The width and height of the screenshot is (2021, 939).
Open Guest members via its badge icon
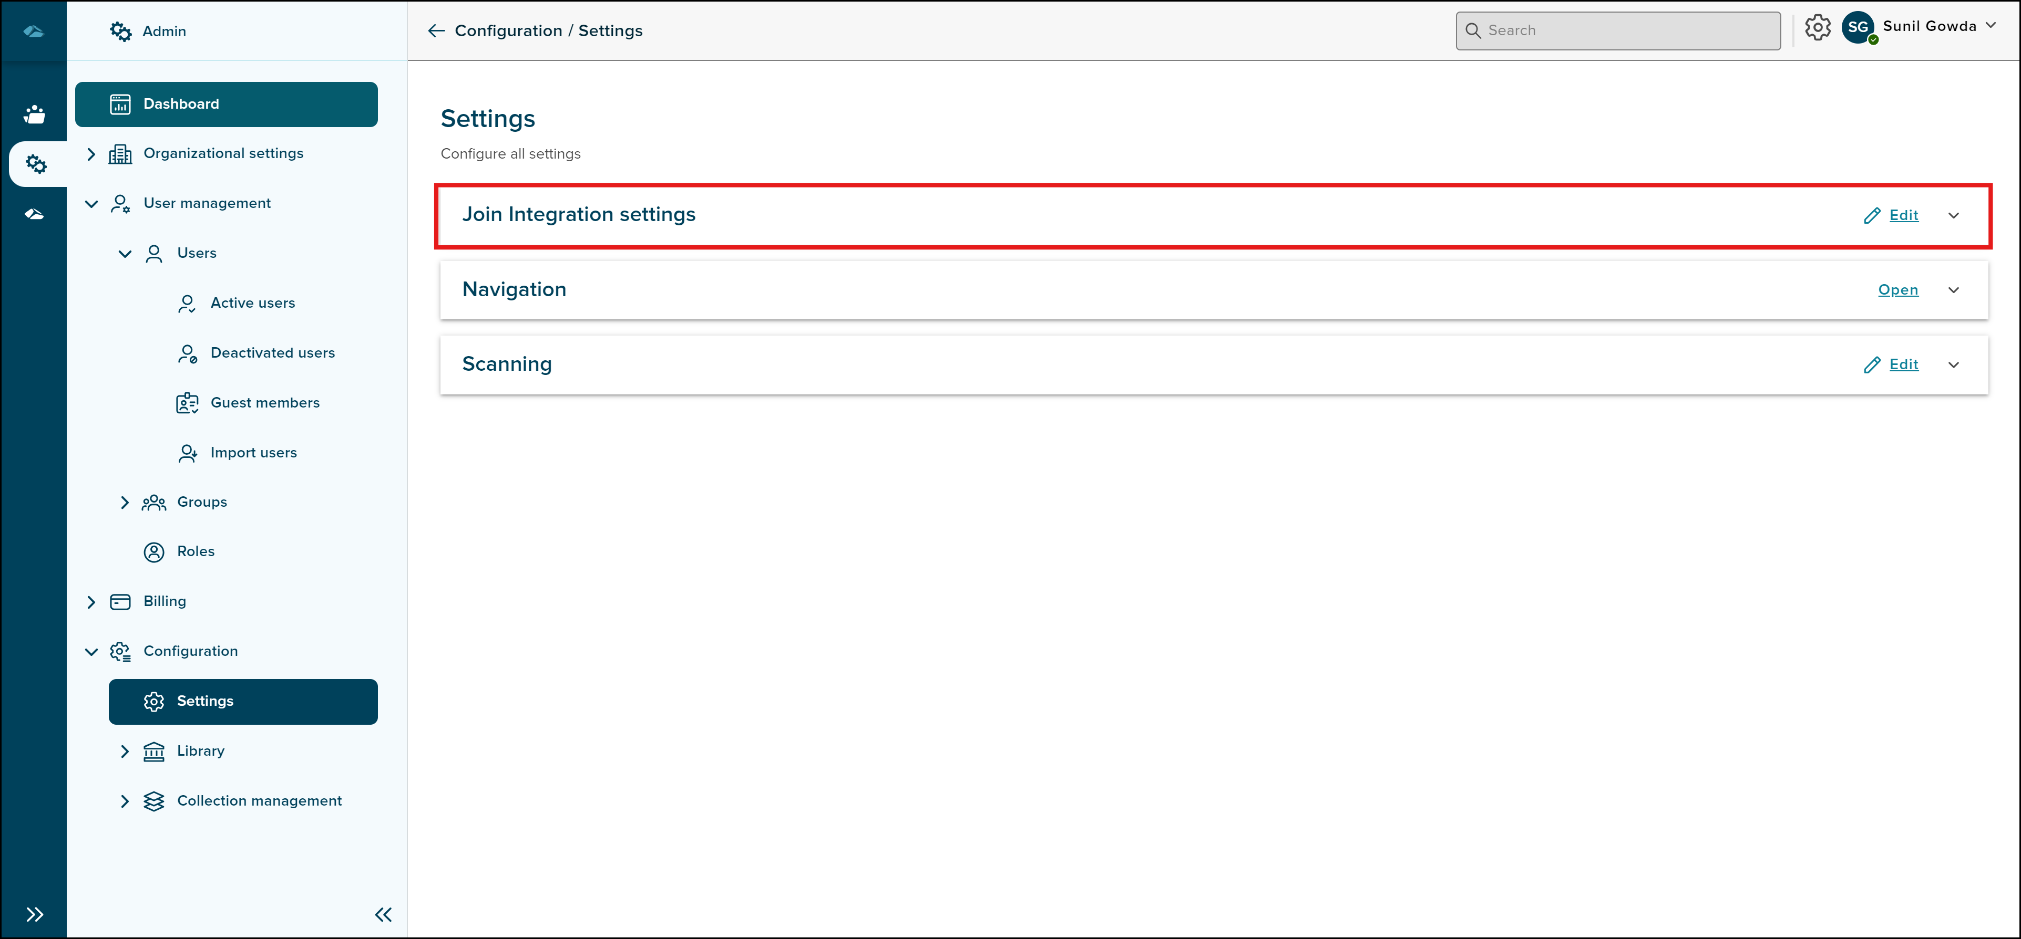click(187, 402)
